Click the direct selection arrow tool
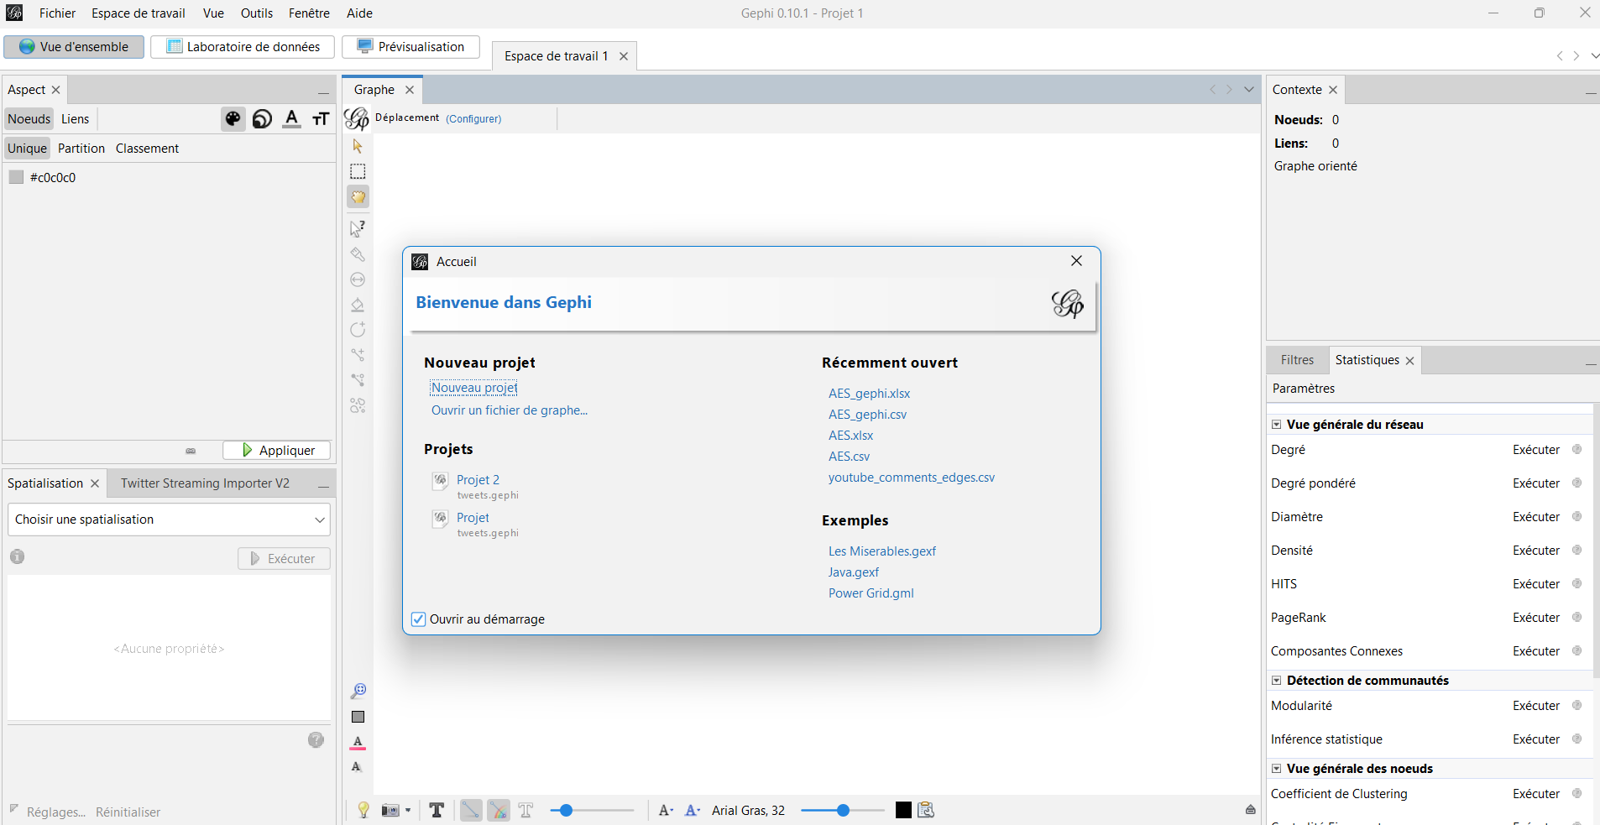Screen dimensions: 1600x825 (x=358, y=146)
